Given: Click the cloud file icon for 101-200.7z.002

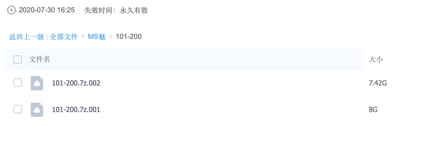Looking at the screenshot, I should tap(37, 83).
